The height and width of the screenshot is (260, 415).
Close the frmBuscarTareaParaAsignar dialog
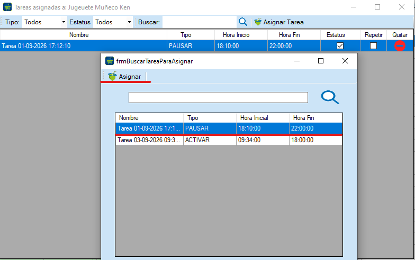[x=345, y=61]
